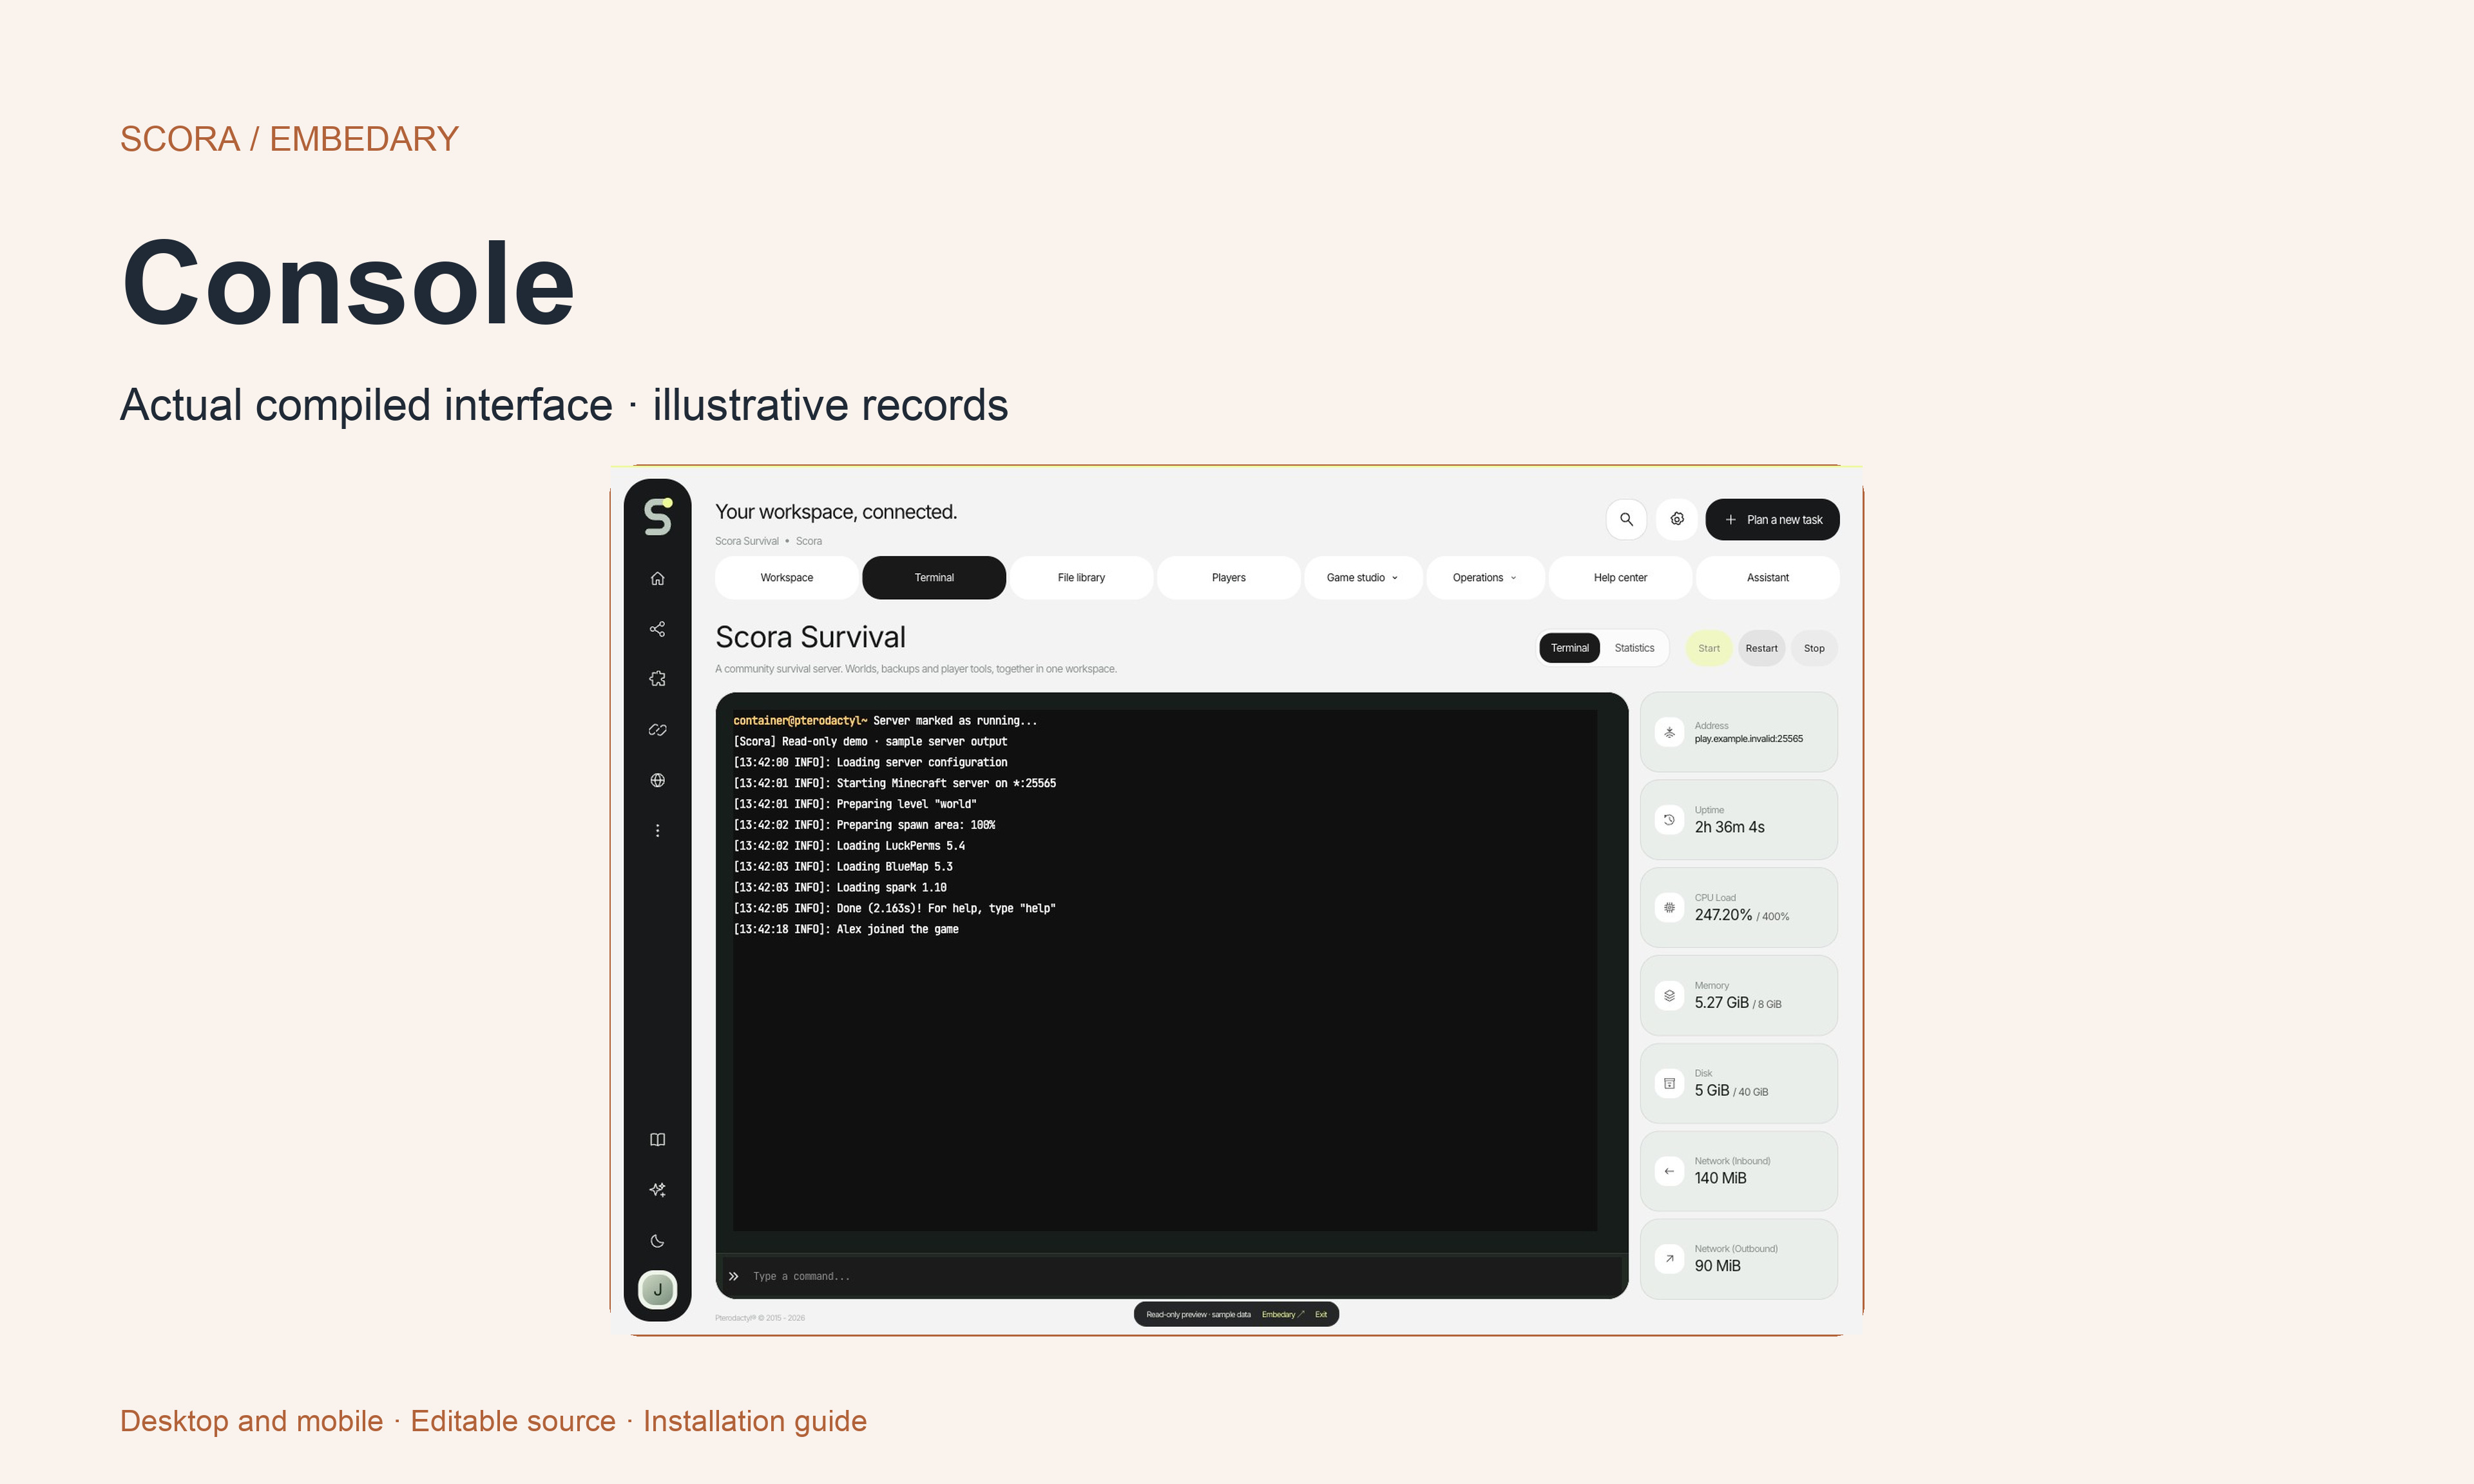The width and height of the screenshot is (2474, 1484).
Task: Click the sparkles assistant sidebar icon
Action: [x=657, y=1190]
